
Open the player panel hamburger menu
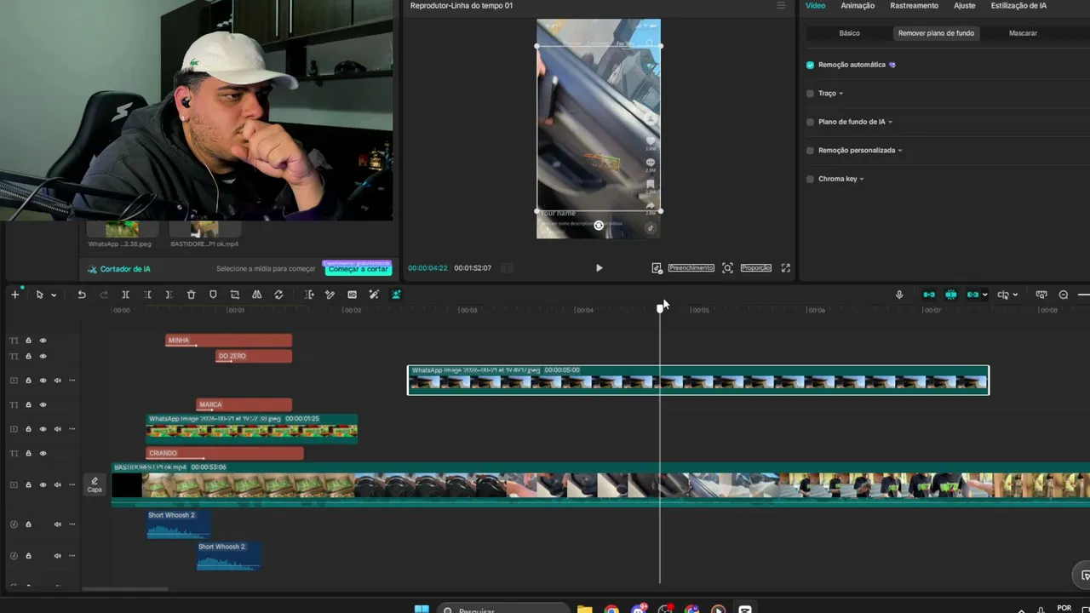tap(781, 6)
